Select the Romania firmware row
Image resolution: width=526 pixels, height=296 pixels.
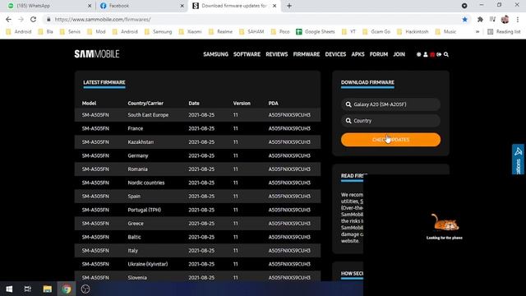click(x=197, y=169)
